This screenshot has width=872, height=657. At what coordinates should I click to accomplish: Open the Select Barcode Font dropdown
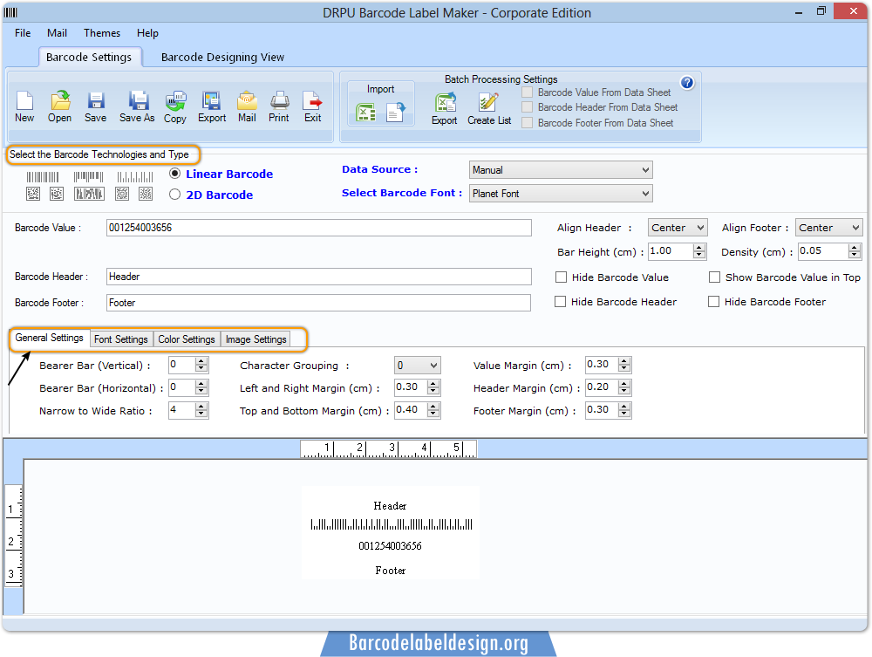[561, 194]
